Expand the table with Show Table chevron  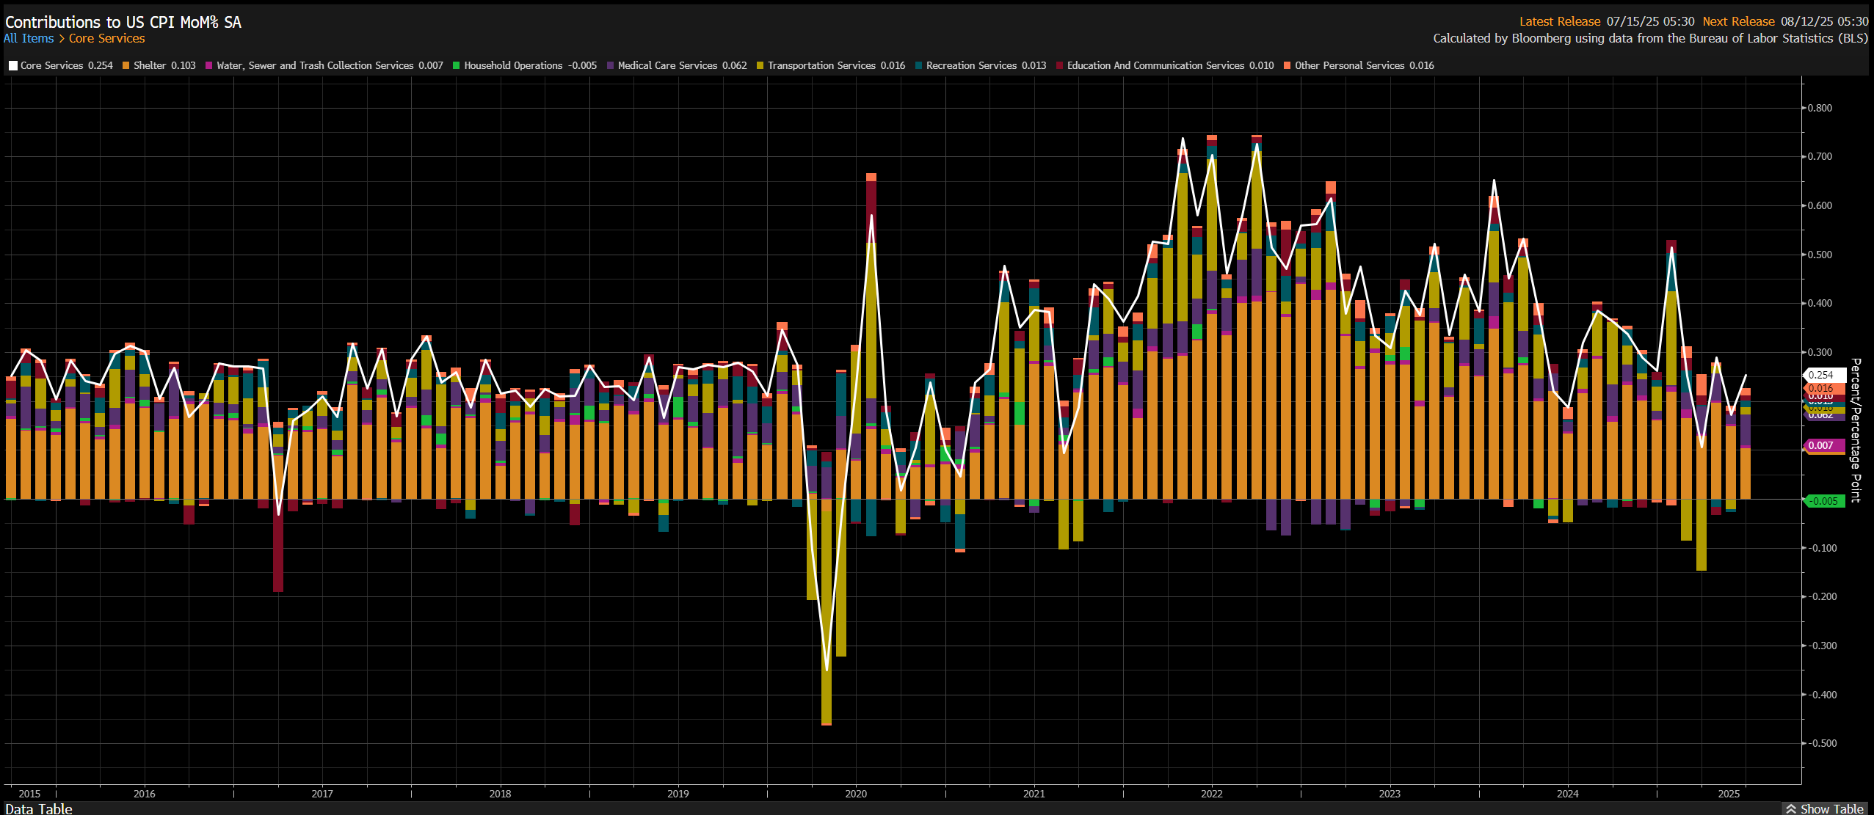click(x=1792, y=808)
